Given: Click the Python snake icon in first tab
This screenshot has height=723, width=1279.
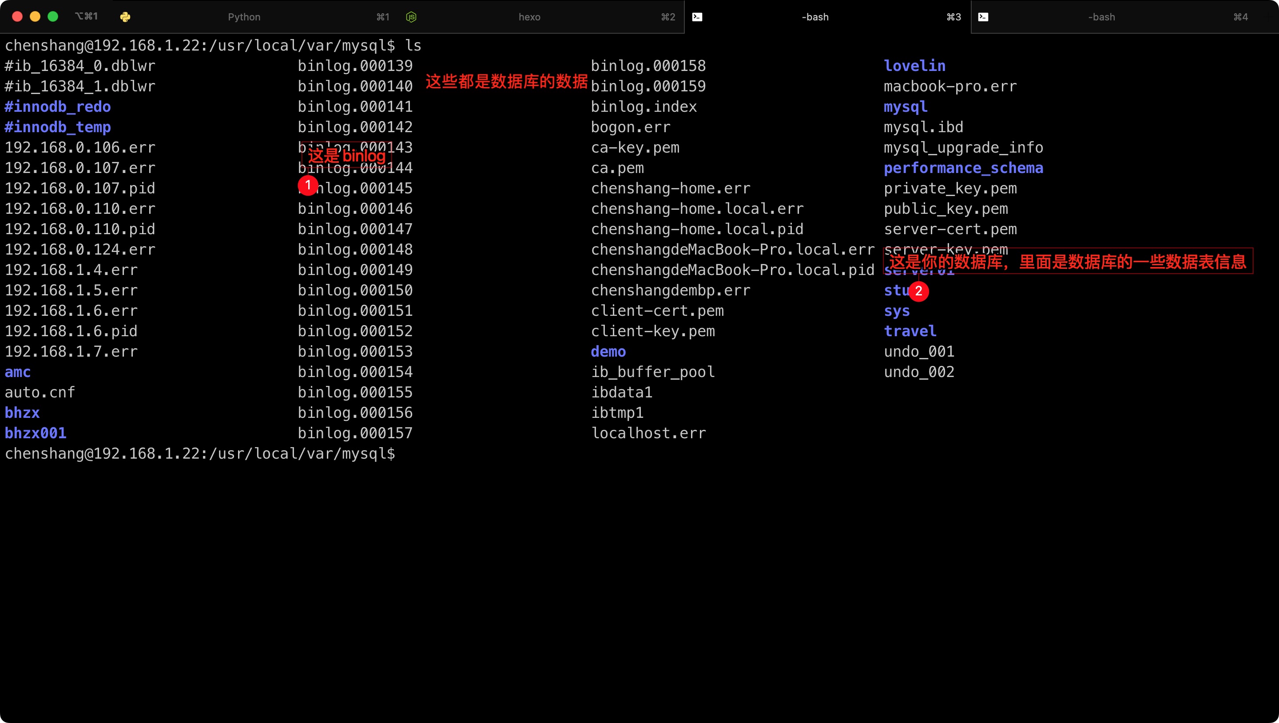Looking at the screenshot, I should pyautogui.click(x=125, y=17).
